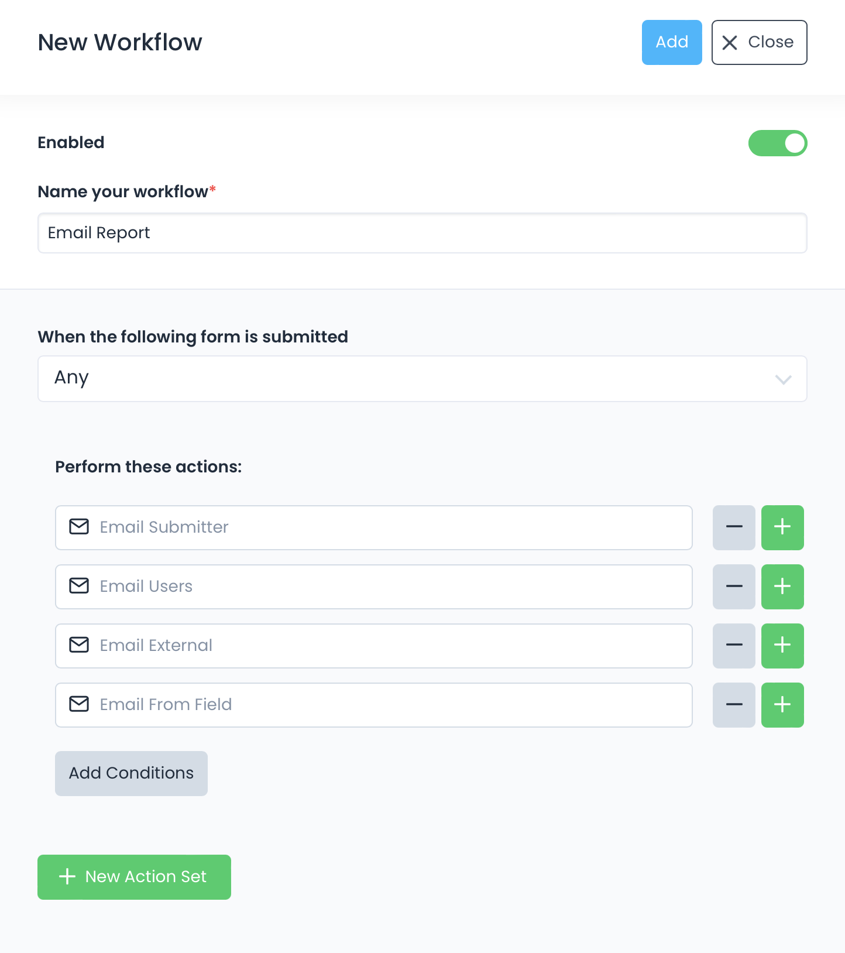The image size is (845, 953).
Task: Remove the Email Users action row
Action: (x=734, y=587)
